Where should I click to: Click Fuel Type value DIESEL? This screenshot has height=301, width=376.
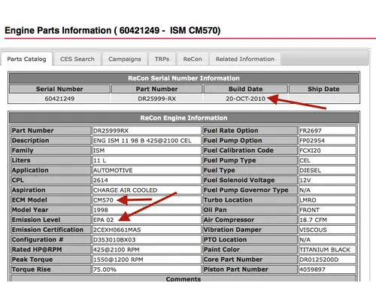[x=327, y=170]
